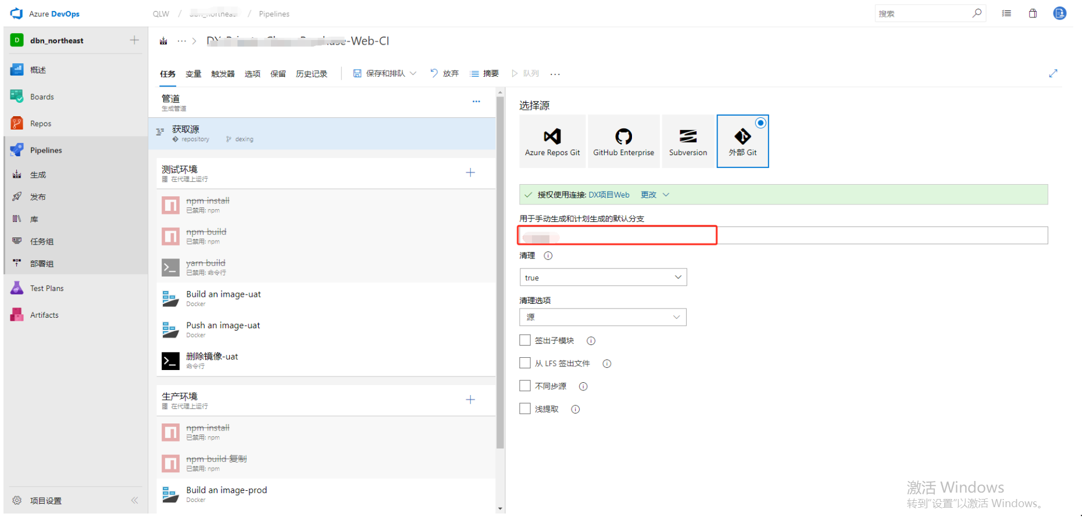Click 放弃 discard button
This screenshot has width=1082, height=517.
point(444,73)
